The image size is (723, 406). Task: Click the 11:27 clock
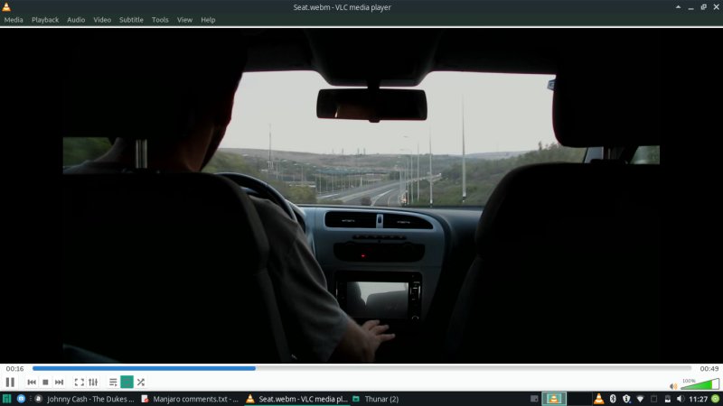pyautogui.click(x=698, y=399)
